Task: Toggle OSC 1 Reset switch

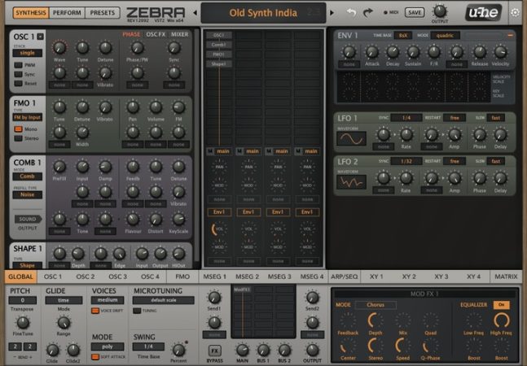Action: [18, 83]
